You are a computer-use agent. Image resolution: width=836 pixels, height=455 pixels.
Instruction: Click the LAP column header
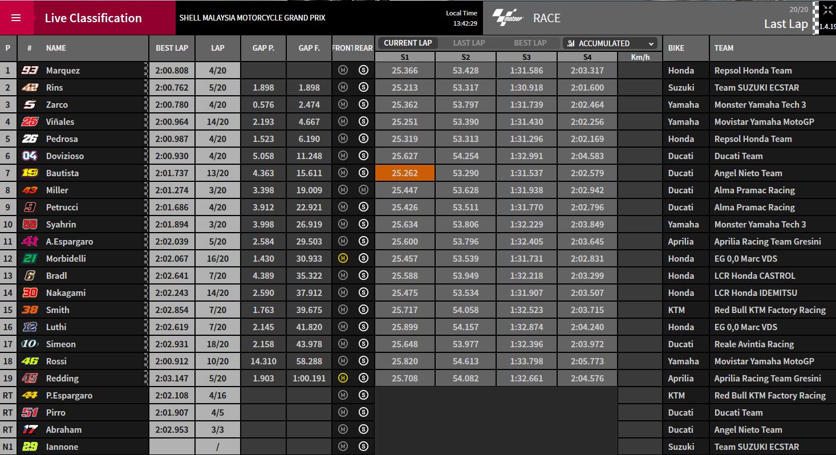coord(218,48)
